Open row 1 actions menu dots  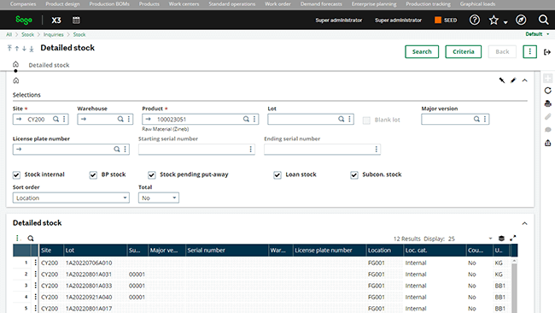35,263
